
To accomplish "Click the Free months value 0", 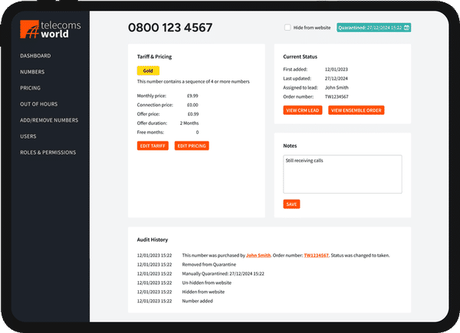I will pyautogui.click(x=198, y=132).
